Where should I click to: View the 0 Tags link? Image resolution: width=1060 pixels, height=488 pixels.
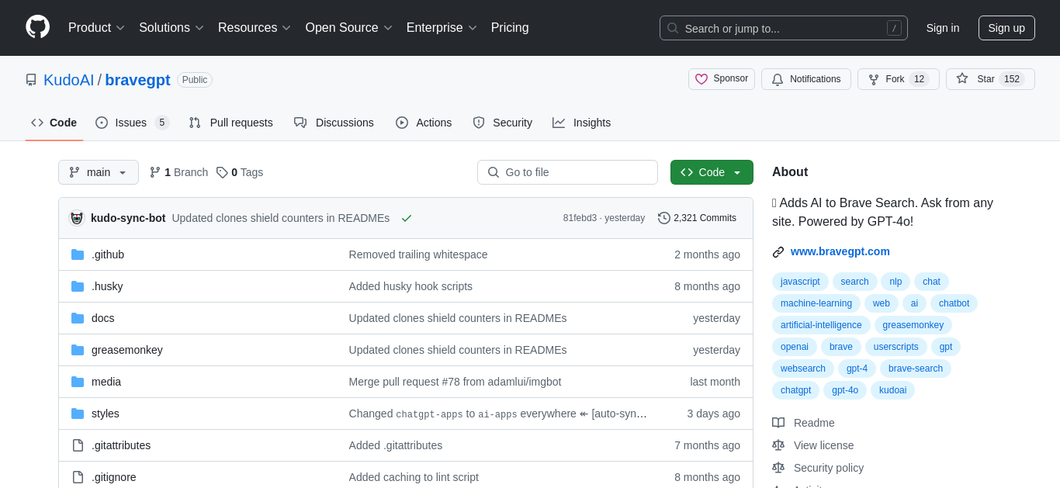(240, 172)
